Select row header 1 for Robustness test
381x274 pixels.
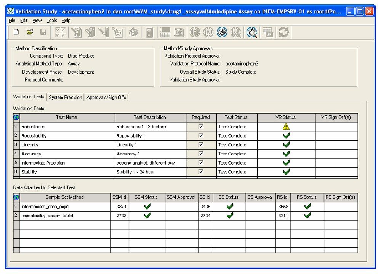click(x=16, y=127)
